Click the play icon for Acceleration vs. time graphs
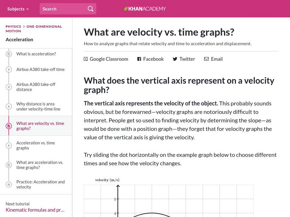Viewport: 290px width, 217px height. (x=8, y=145)
